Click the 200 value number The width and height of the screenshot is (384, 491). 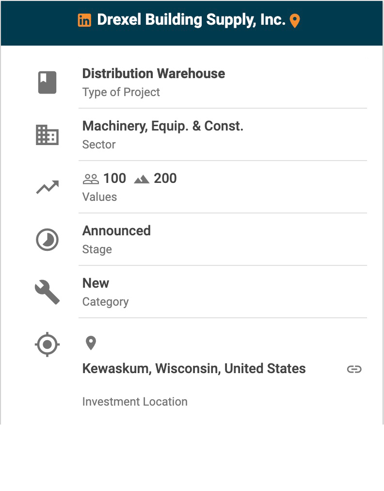[165, 179]
